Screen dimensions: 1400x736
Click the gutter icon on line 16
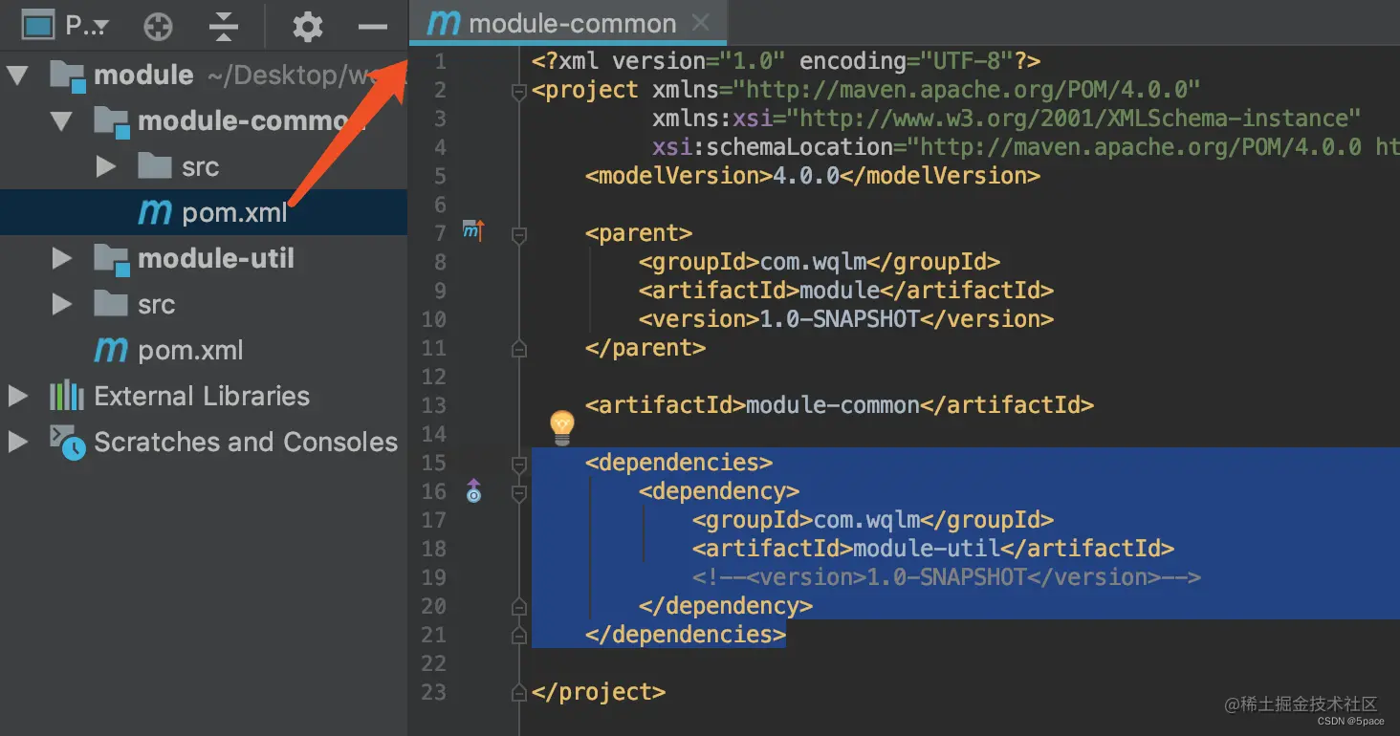473,492
